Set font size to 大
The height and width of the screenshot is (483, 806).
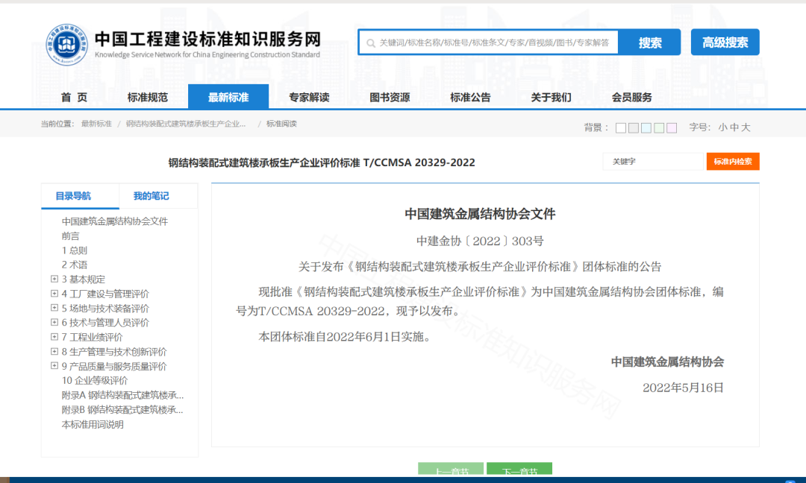[746, 127]
